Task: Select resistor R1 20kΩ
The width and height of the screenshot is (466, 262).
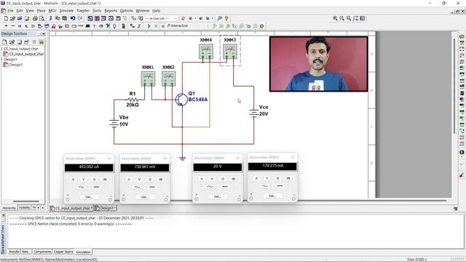Action: (x=133, y=100)
